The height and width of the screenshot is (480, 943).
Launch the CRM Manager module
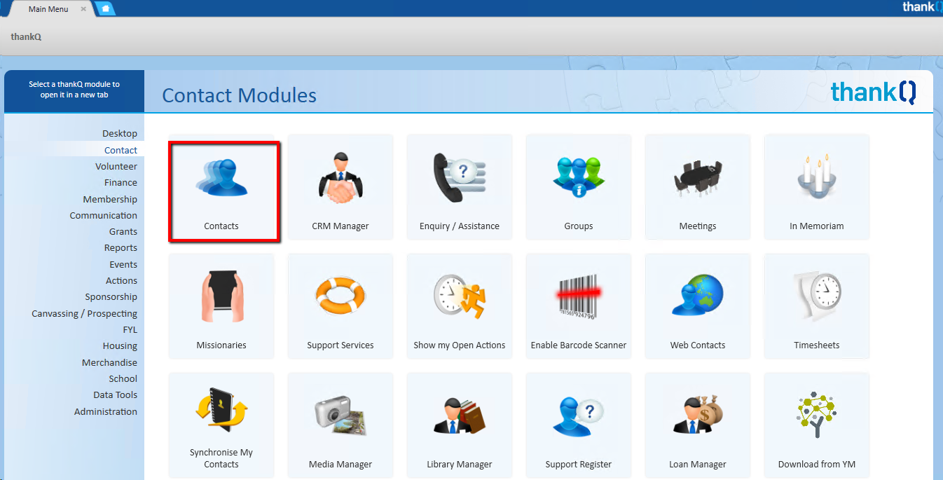tap(340, 187)
